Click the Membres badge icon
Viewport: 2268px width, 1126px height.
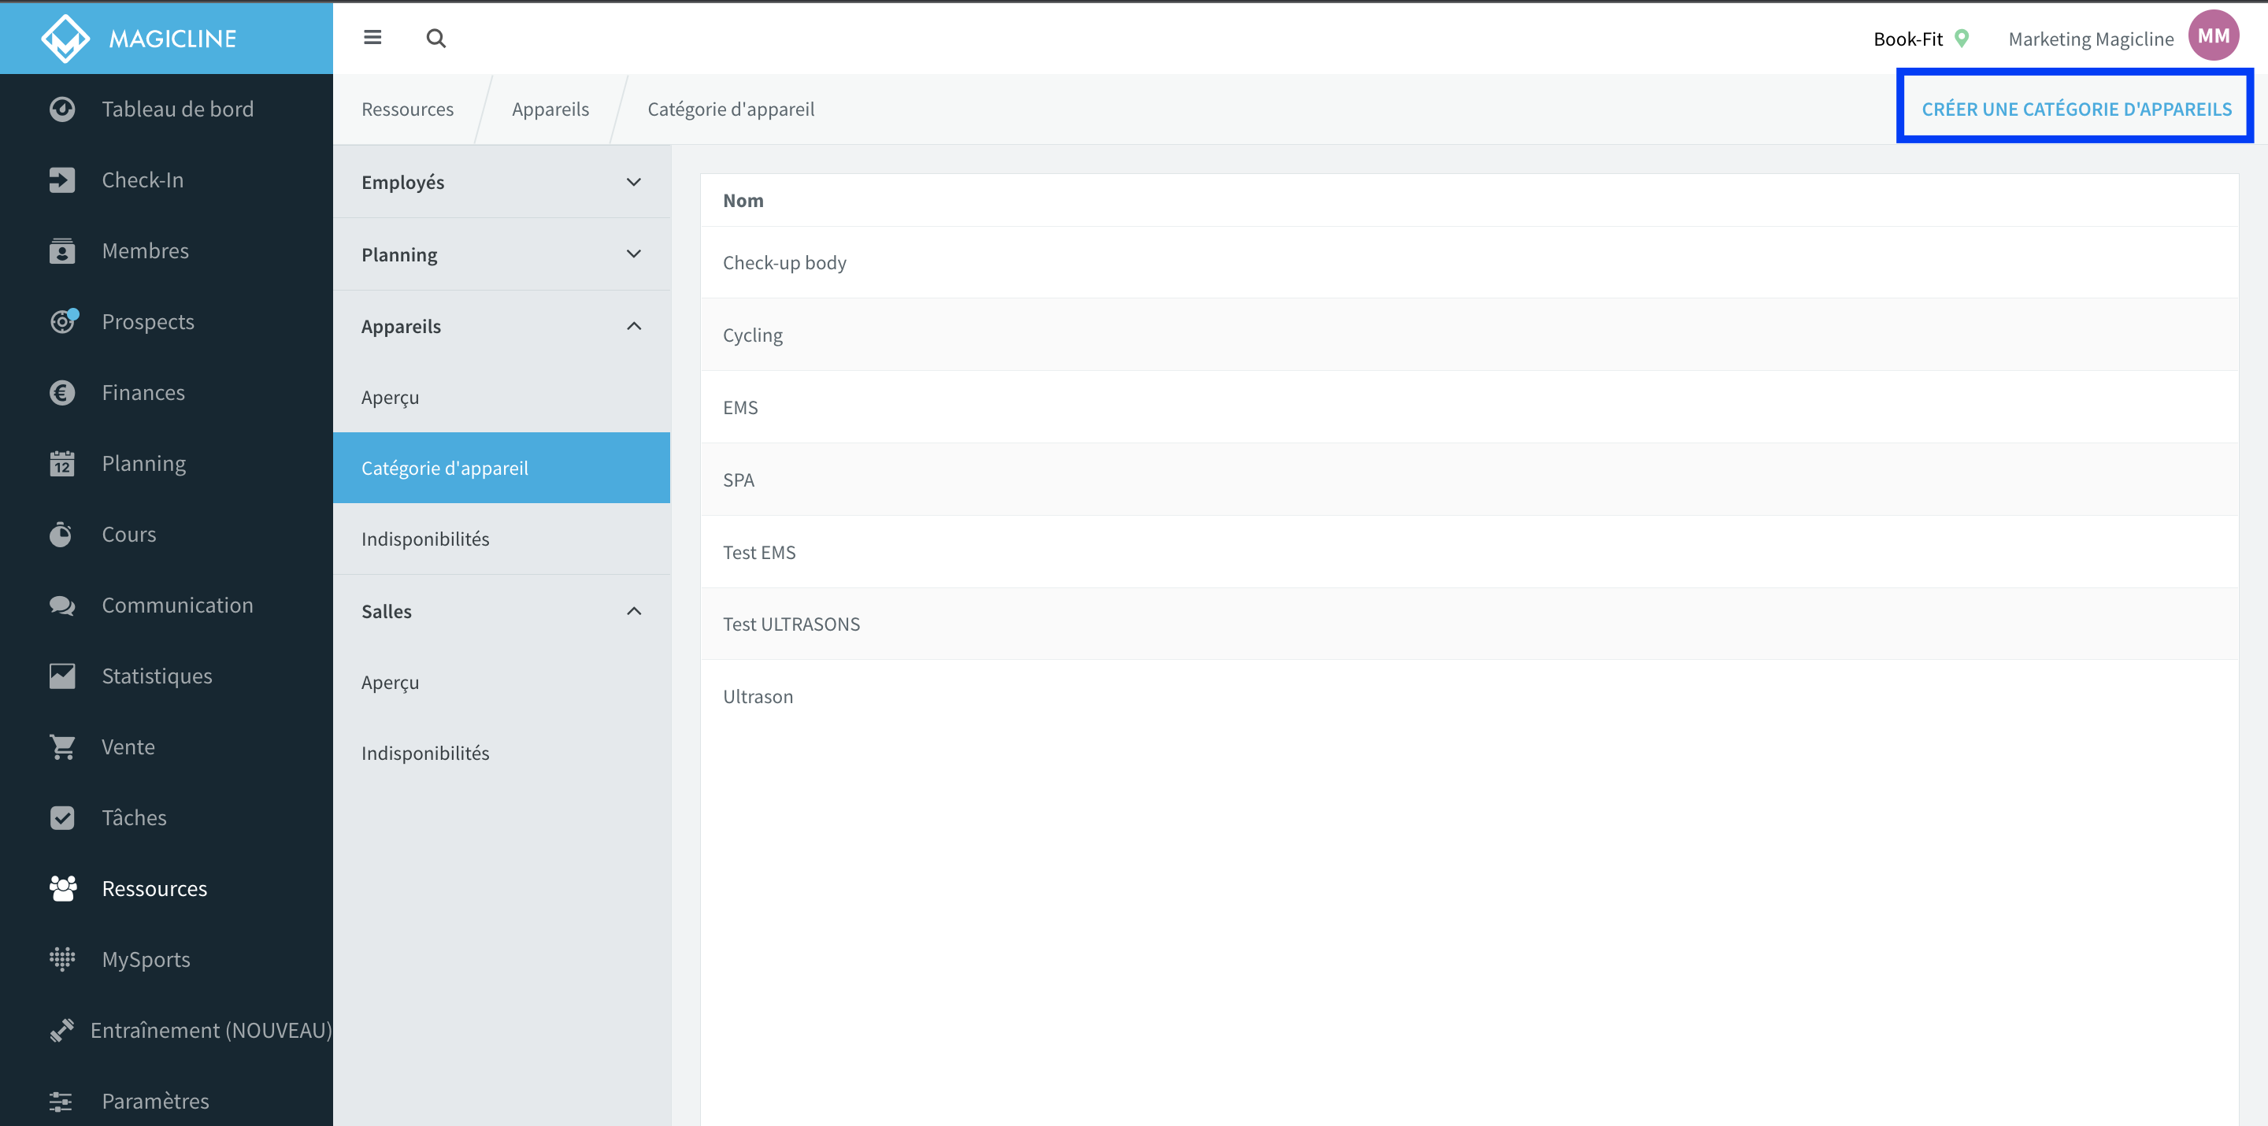click(x=61, y=251)
